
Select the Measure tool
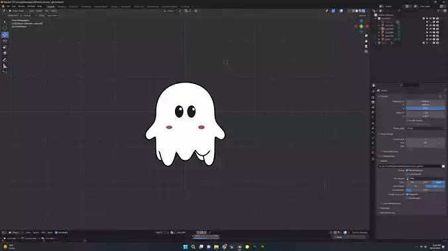(5, 66)
